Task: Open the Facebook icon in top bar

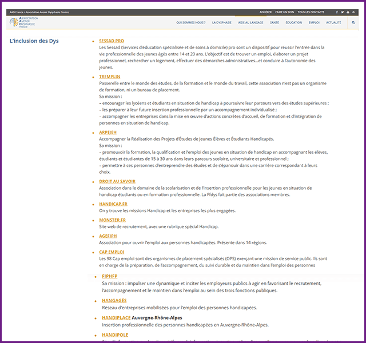Action: point(337,12)
